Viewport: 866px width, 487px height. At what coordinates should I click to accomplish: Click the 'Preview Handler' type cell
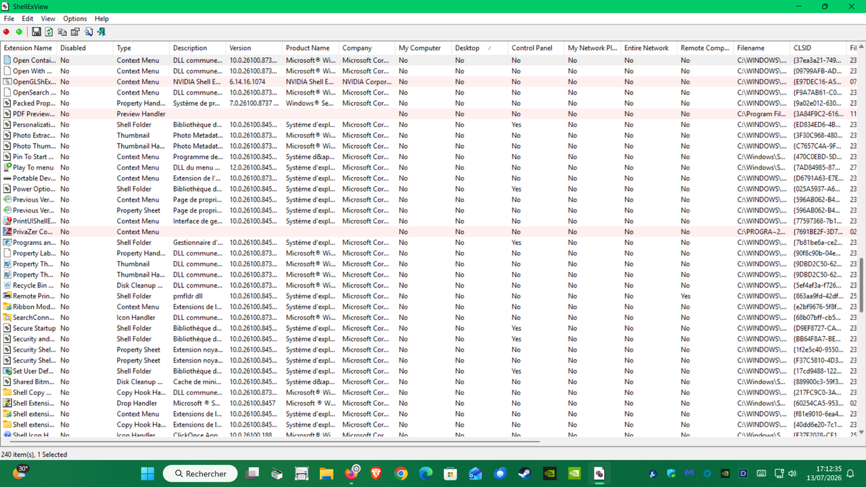tap(141, 114)
